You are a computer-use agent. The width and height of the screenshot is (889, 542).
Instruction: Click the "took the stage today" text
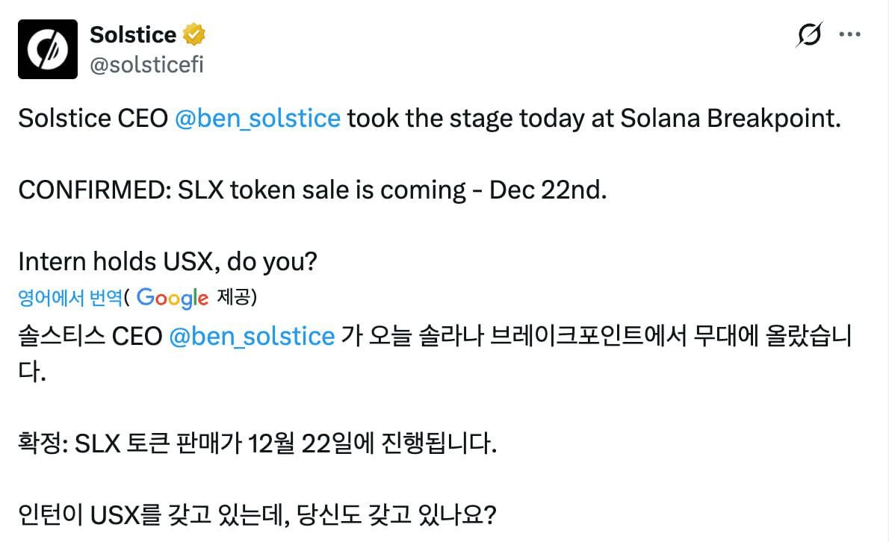pyautogui.click(x=451, y=119)
